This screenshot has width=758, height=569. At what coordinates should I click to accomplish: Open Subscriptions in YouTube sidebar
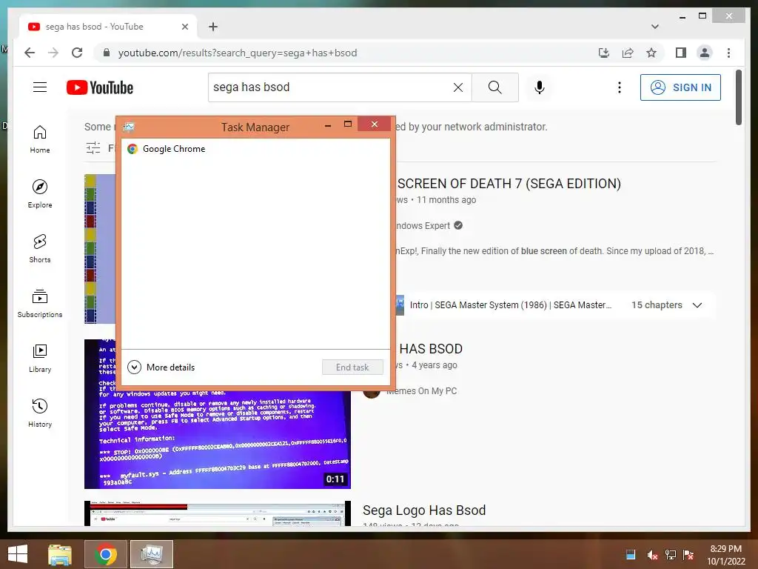40,303
